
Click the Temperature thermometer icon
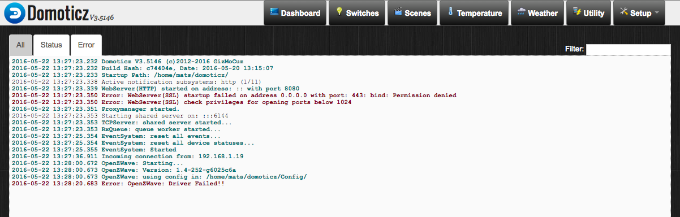(451, 12)
